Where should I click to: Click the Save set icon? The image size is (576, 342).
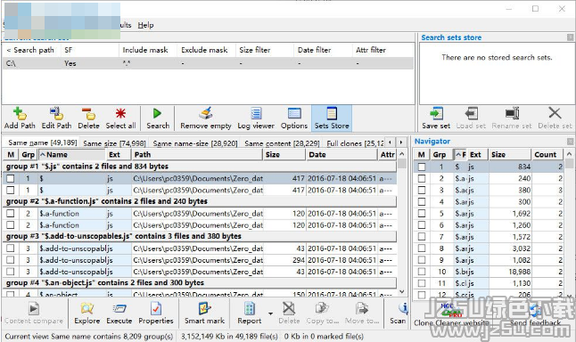click(436, 113)
